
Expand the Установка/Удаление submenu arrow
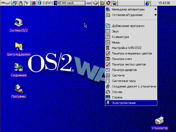pos(155,15)
